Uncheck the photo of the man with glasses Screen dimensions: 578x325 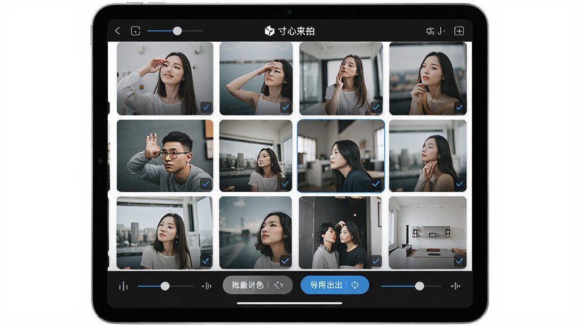205,183
